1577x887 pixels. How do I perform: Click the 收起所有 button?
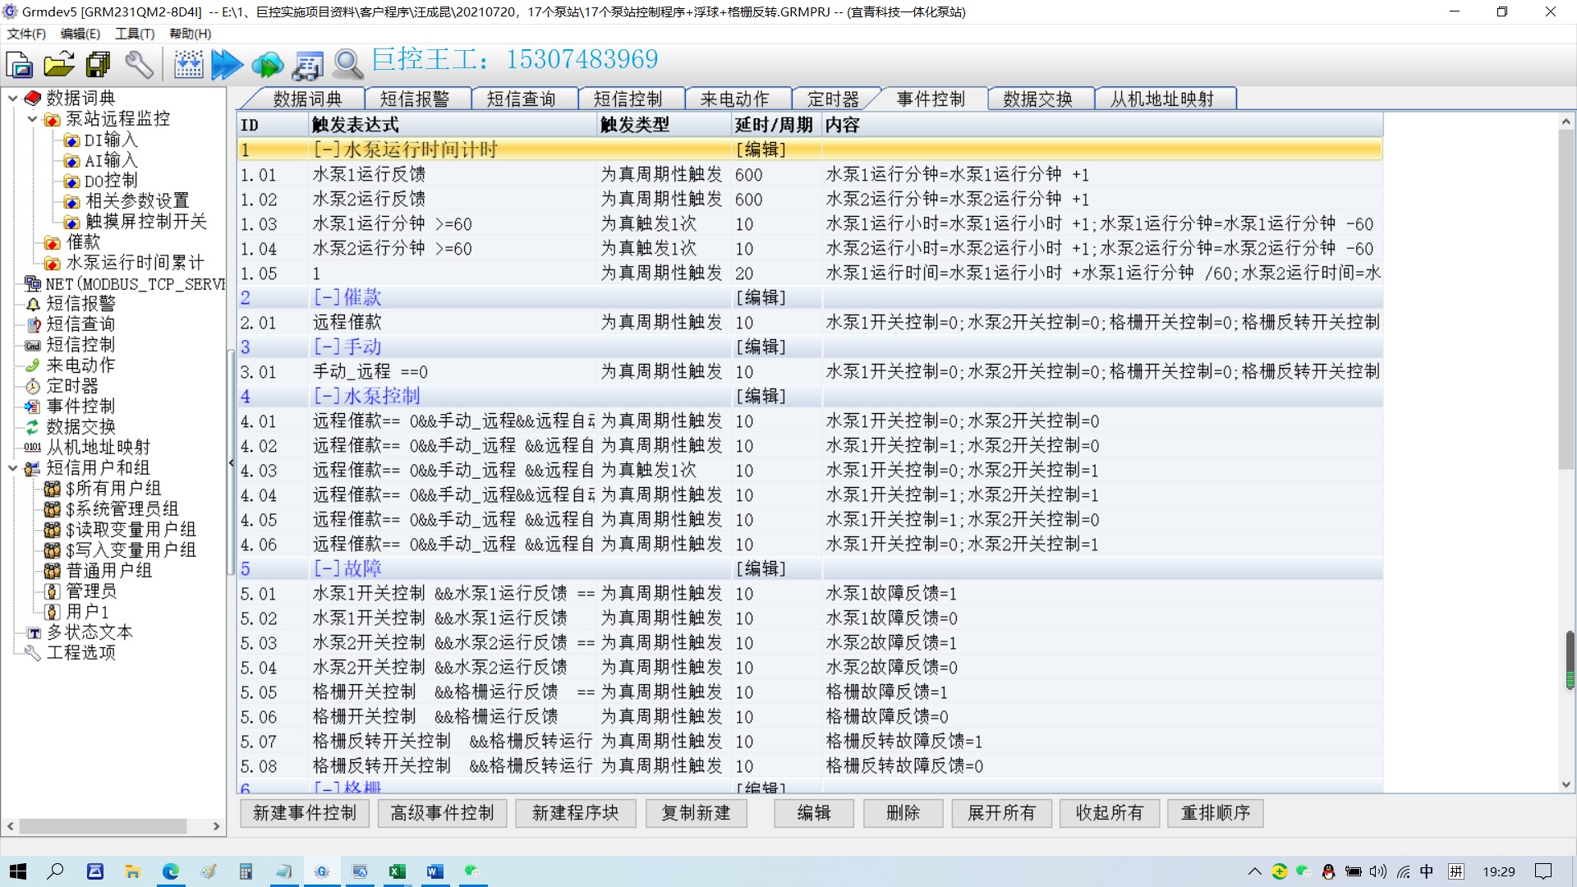1109,813
